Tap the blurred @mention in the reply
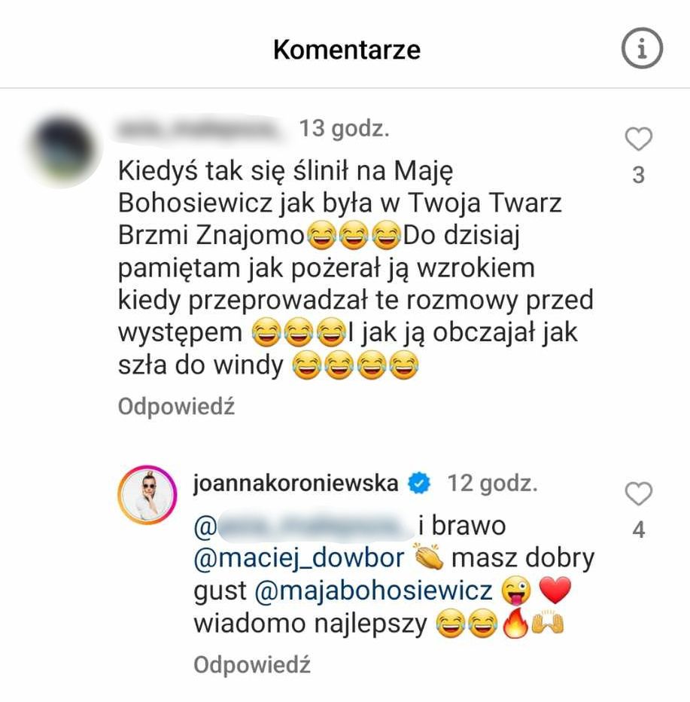690x702 pixels. 303,526
